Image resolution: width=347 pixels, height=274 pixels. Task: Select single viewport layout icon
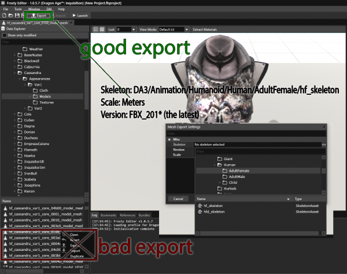(95, 29)
